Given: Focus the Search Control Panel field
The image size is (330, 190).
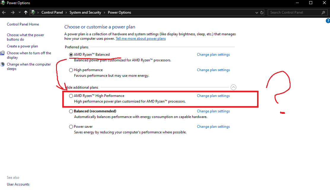Looking at the screenshot, I should [x=297, y=12].
